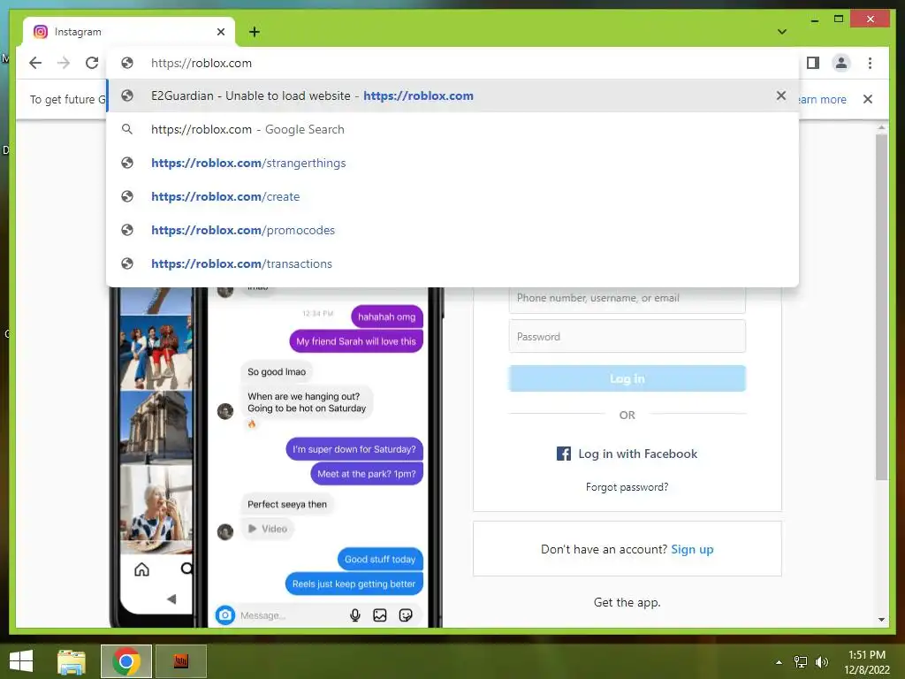Click the microphone icon in the message bar

tap(355, 615)
